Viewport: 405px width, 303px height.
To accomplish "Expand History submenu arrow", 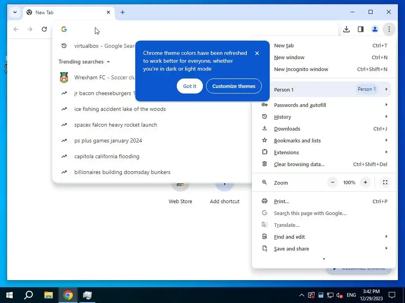I will [386, 116].
